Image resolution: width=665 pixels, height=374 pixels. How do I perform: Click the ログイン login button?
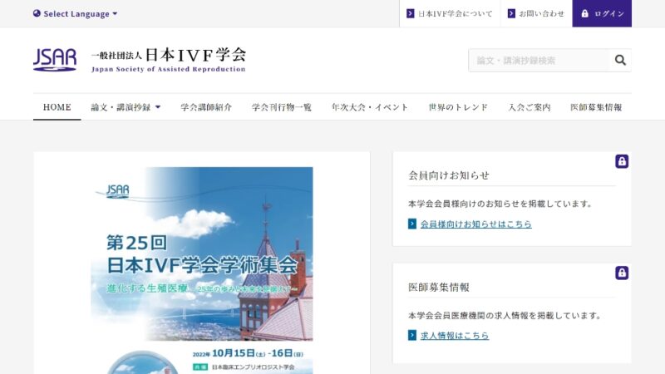(x=602, y=13)
